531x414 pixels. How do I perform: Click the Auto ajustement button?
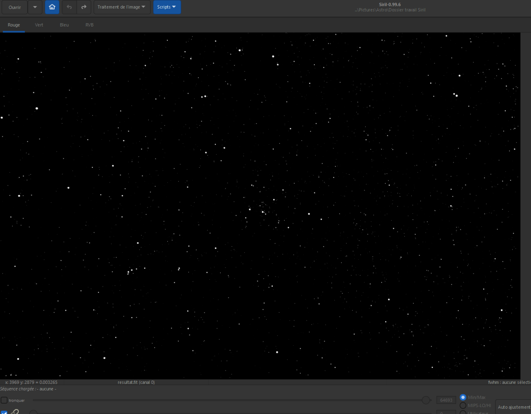tap(514, 407)
